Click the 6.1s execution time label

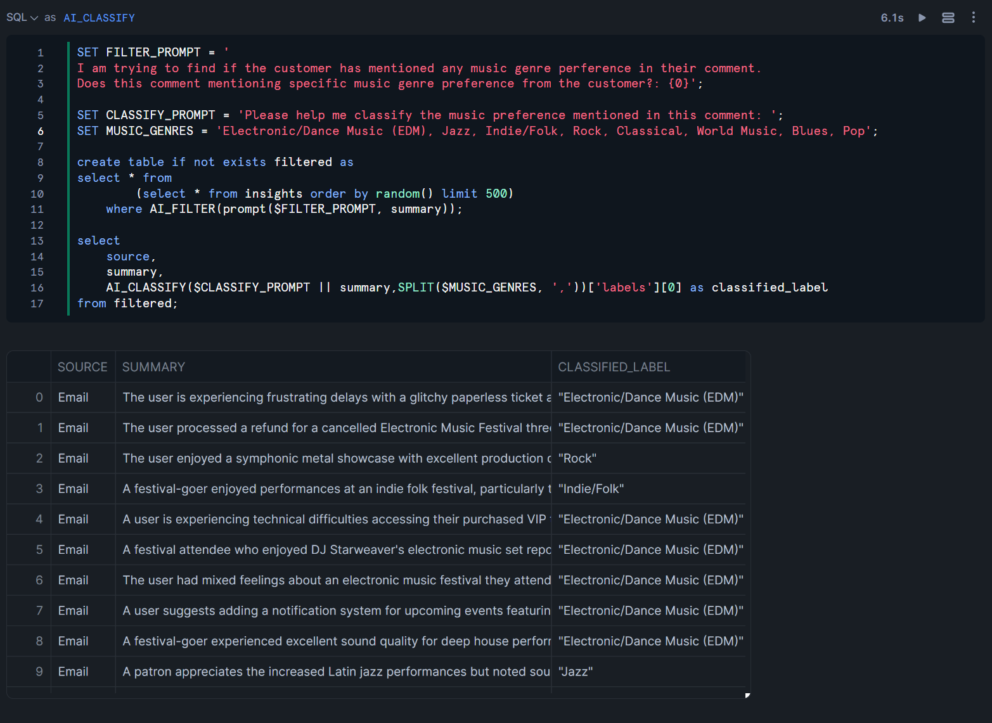[x=892, y=18]
